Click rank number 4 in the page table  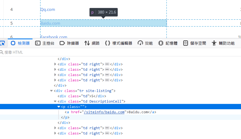coord(12,10)
